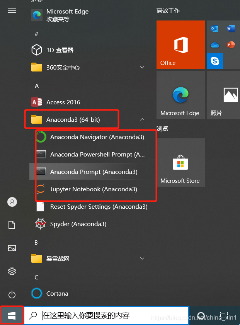Click the A letter section header

click(37, 86)
